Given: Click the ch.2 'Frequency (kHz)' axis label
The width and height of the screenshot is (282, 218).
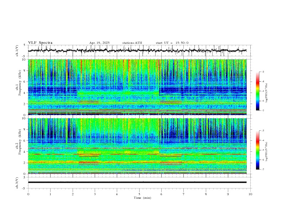Looking at the screenshot, I should point(20,142).
